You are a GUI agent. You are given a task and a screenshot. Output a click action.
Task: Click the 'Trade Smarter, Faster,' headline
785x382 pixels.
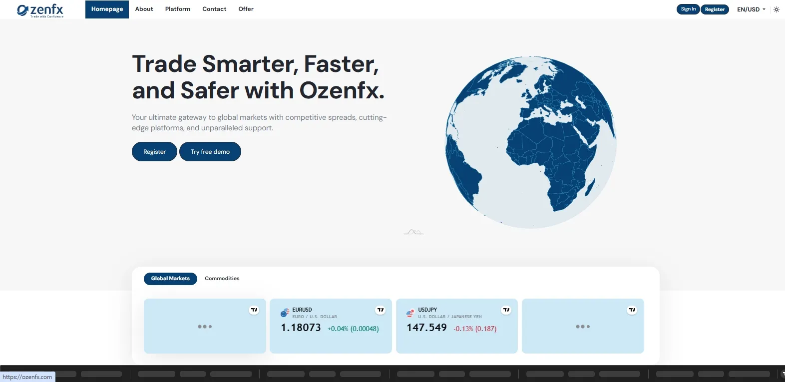(x=255, y=64)
